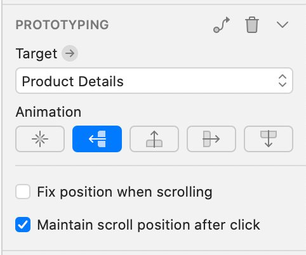306x255 pixels.
Task: Click the Product Details text in field
Action: click(72, 81)
